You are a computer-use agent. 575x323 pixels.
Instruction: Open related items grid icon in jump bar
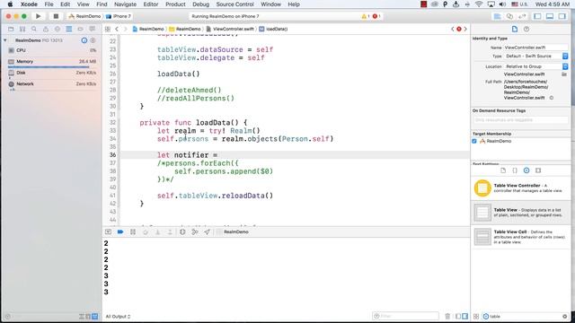click(108, 29)
